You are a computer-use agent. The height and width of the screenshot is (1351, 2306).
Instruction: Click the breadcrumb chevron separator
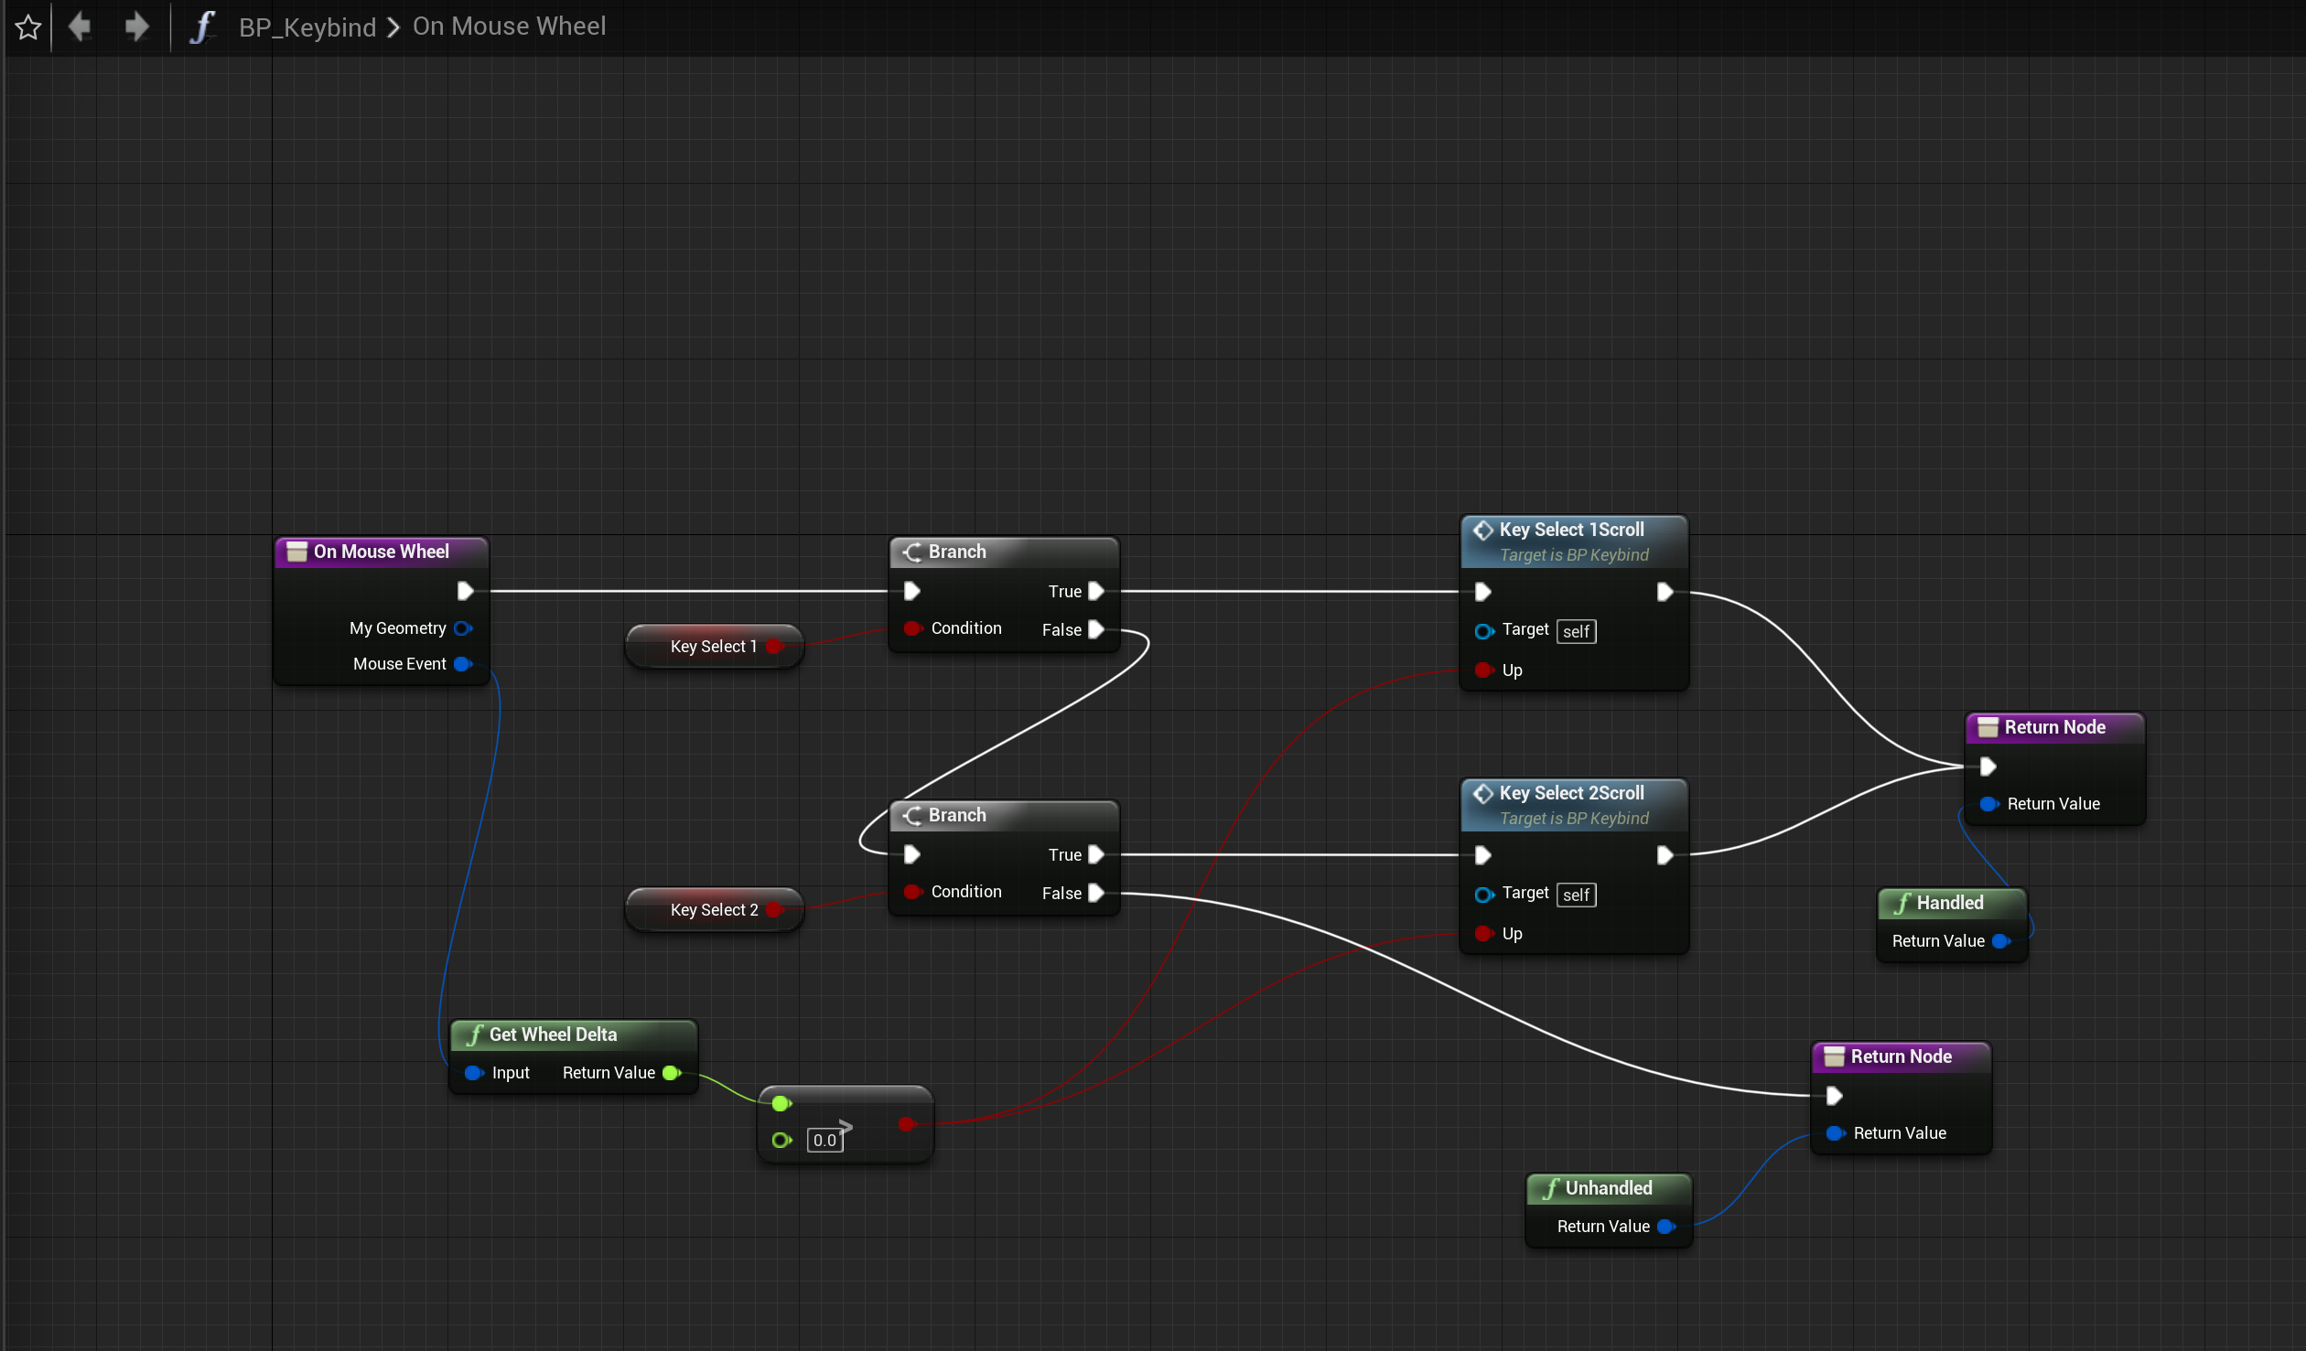click(393, 27)
